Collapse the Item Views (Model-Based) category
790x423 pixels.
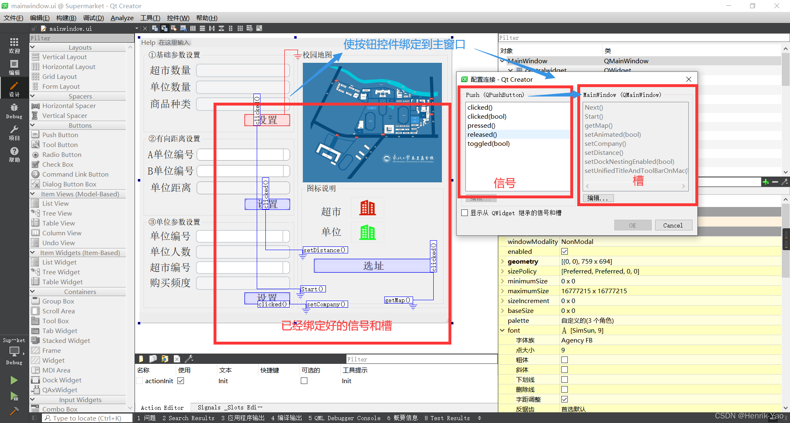coord(33,194)
